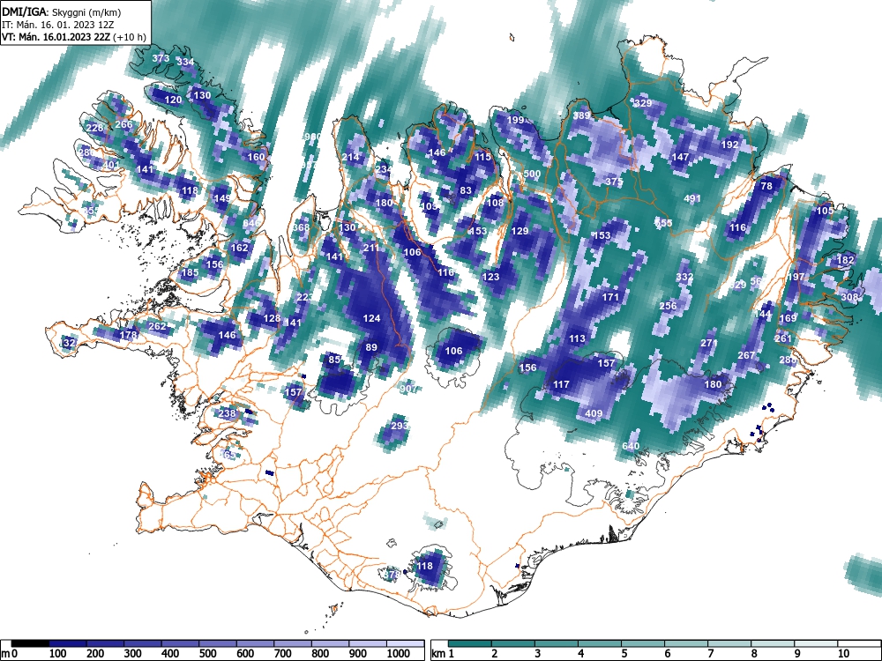882x661 pixels.
Task: Click the visibility value '83' on the map
Action: point(466,191)
